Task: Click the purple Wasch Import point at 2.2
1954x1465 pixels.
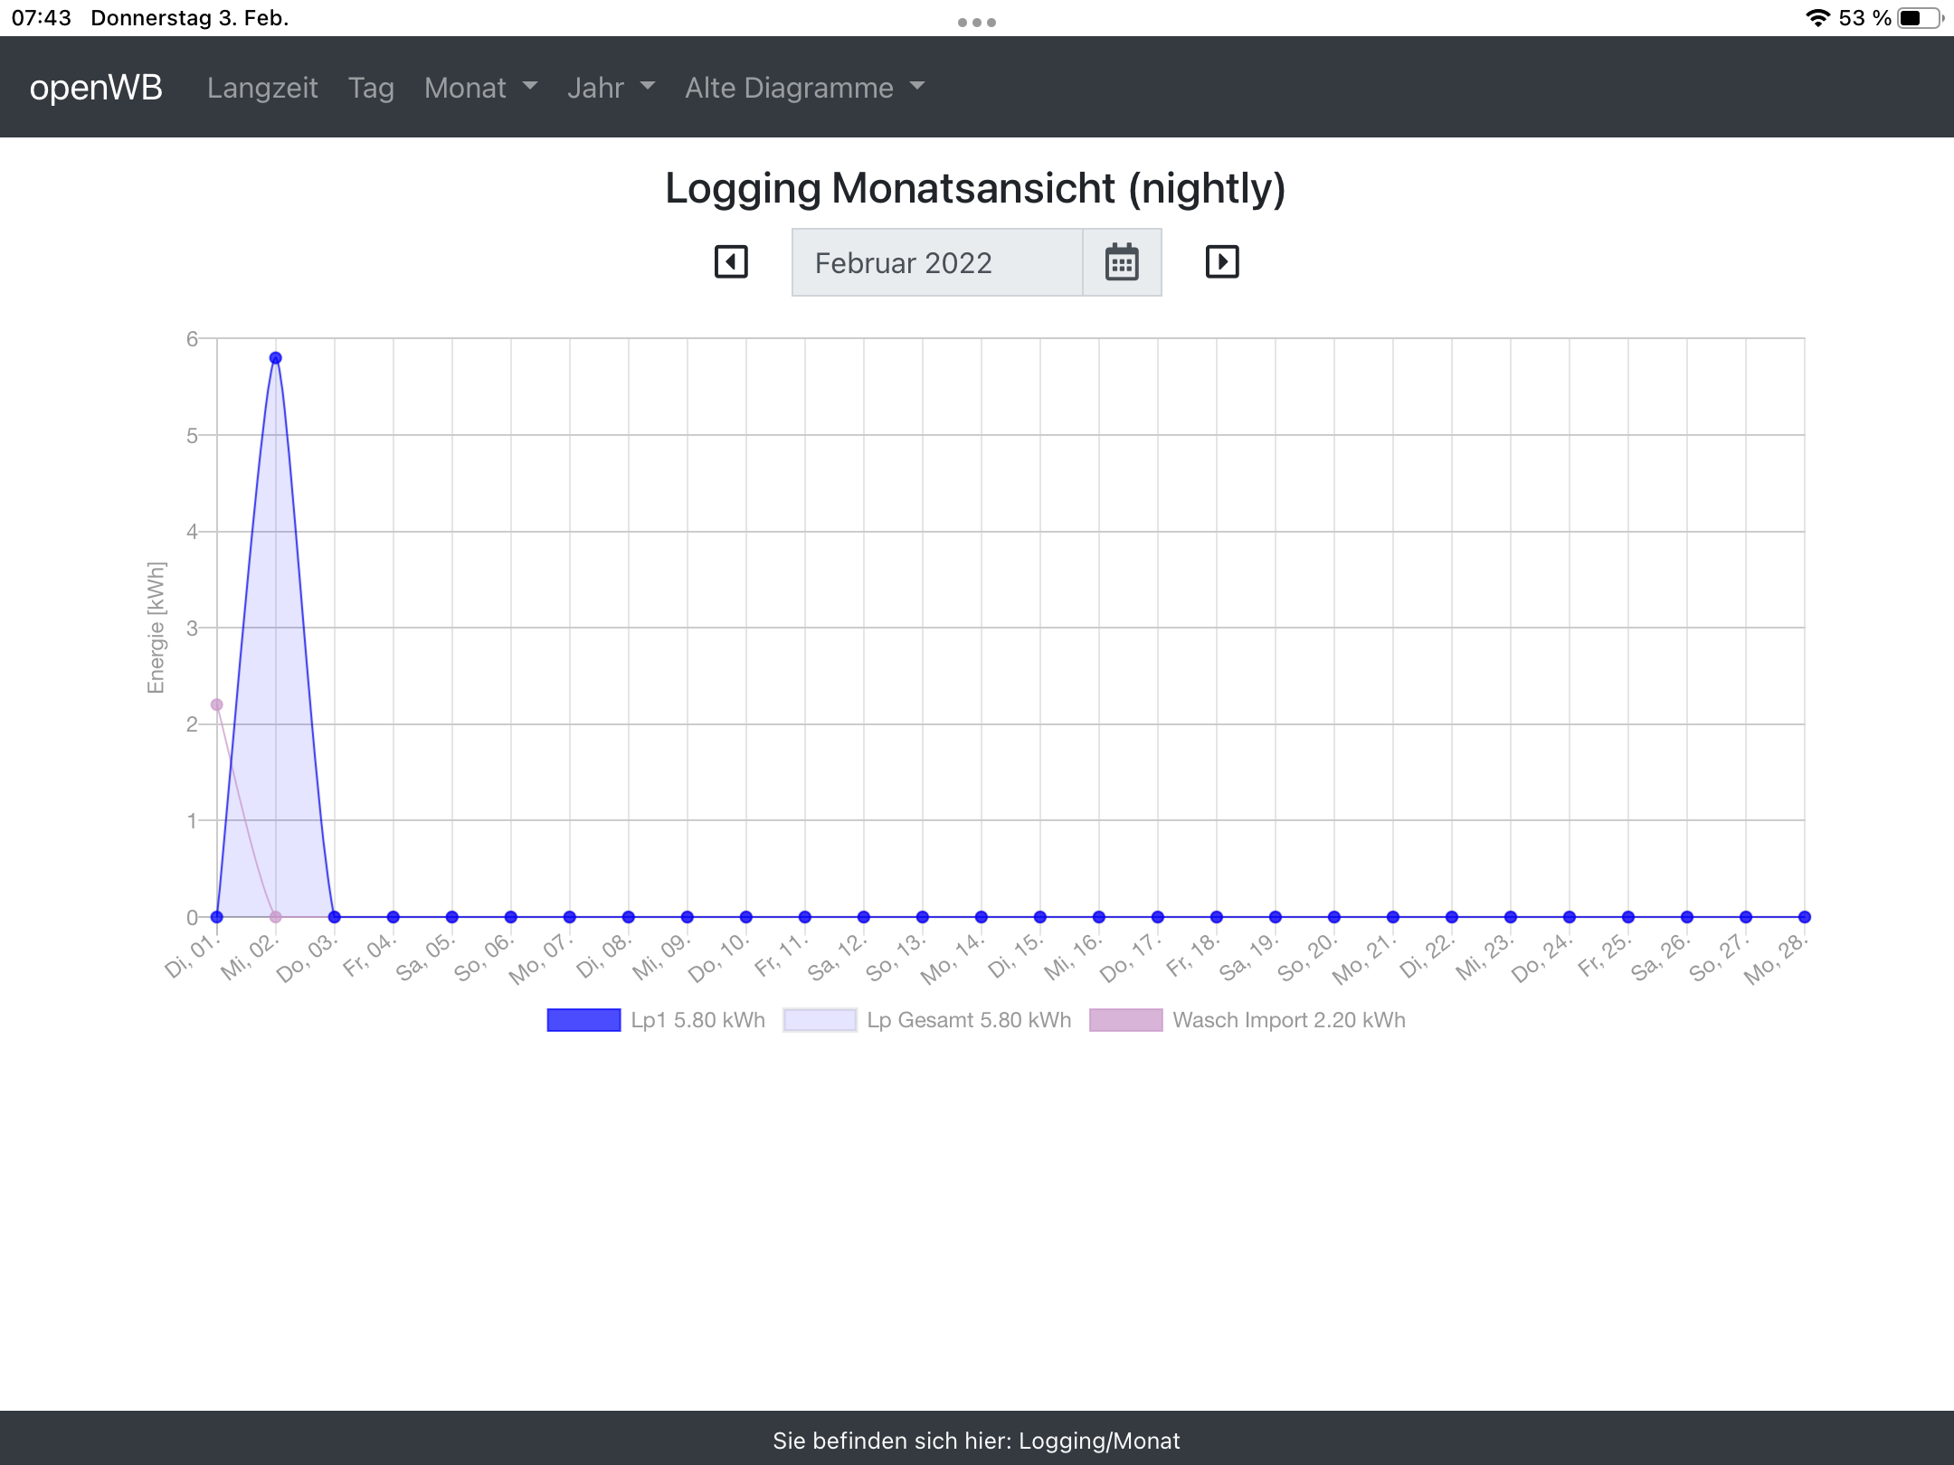Action: (x=217, y=704)
